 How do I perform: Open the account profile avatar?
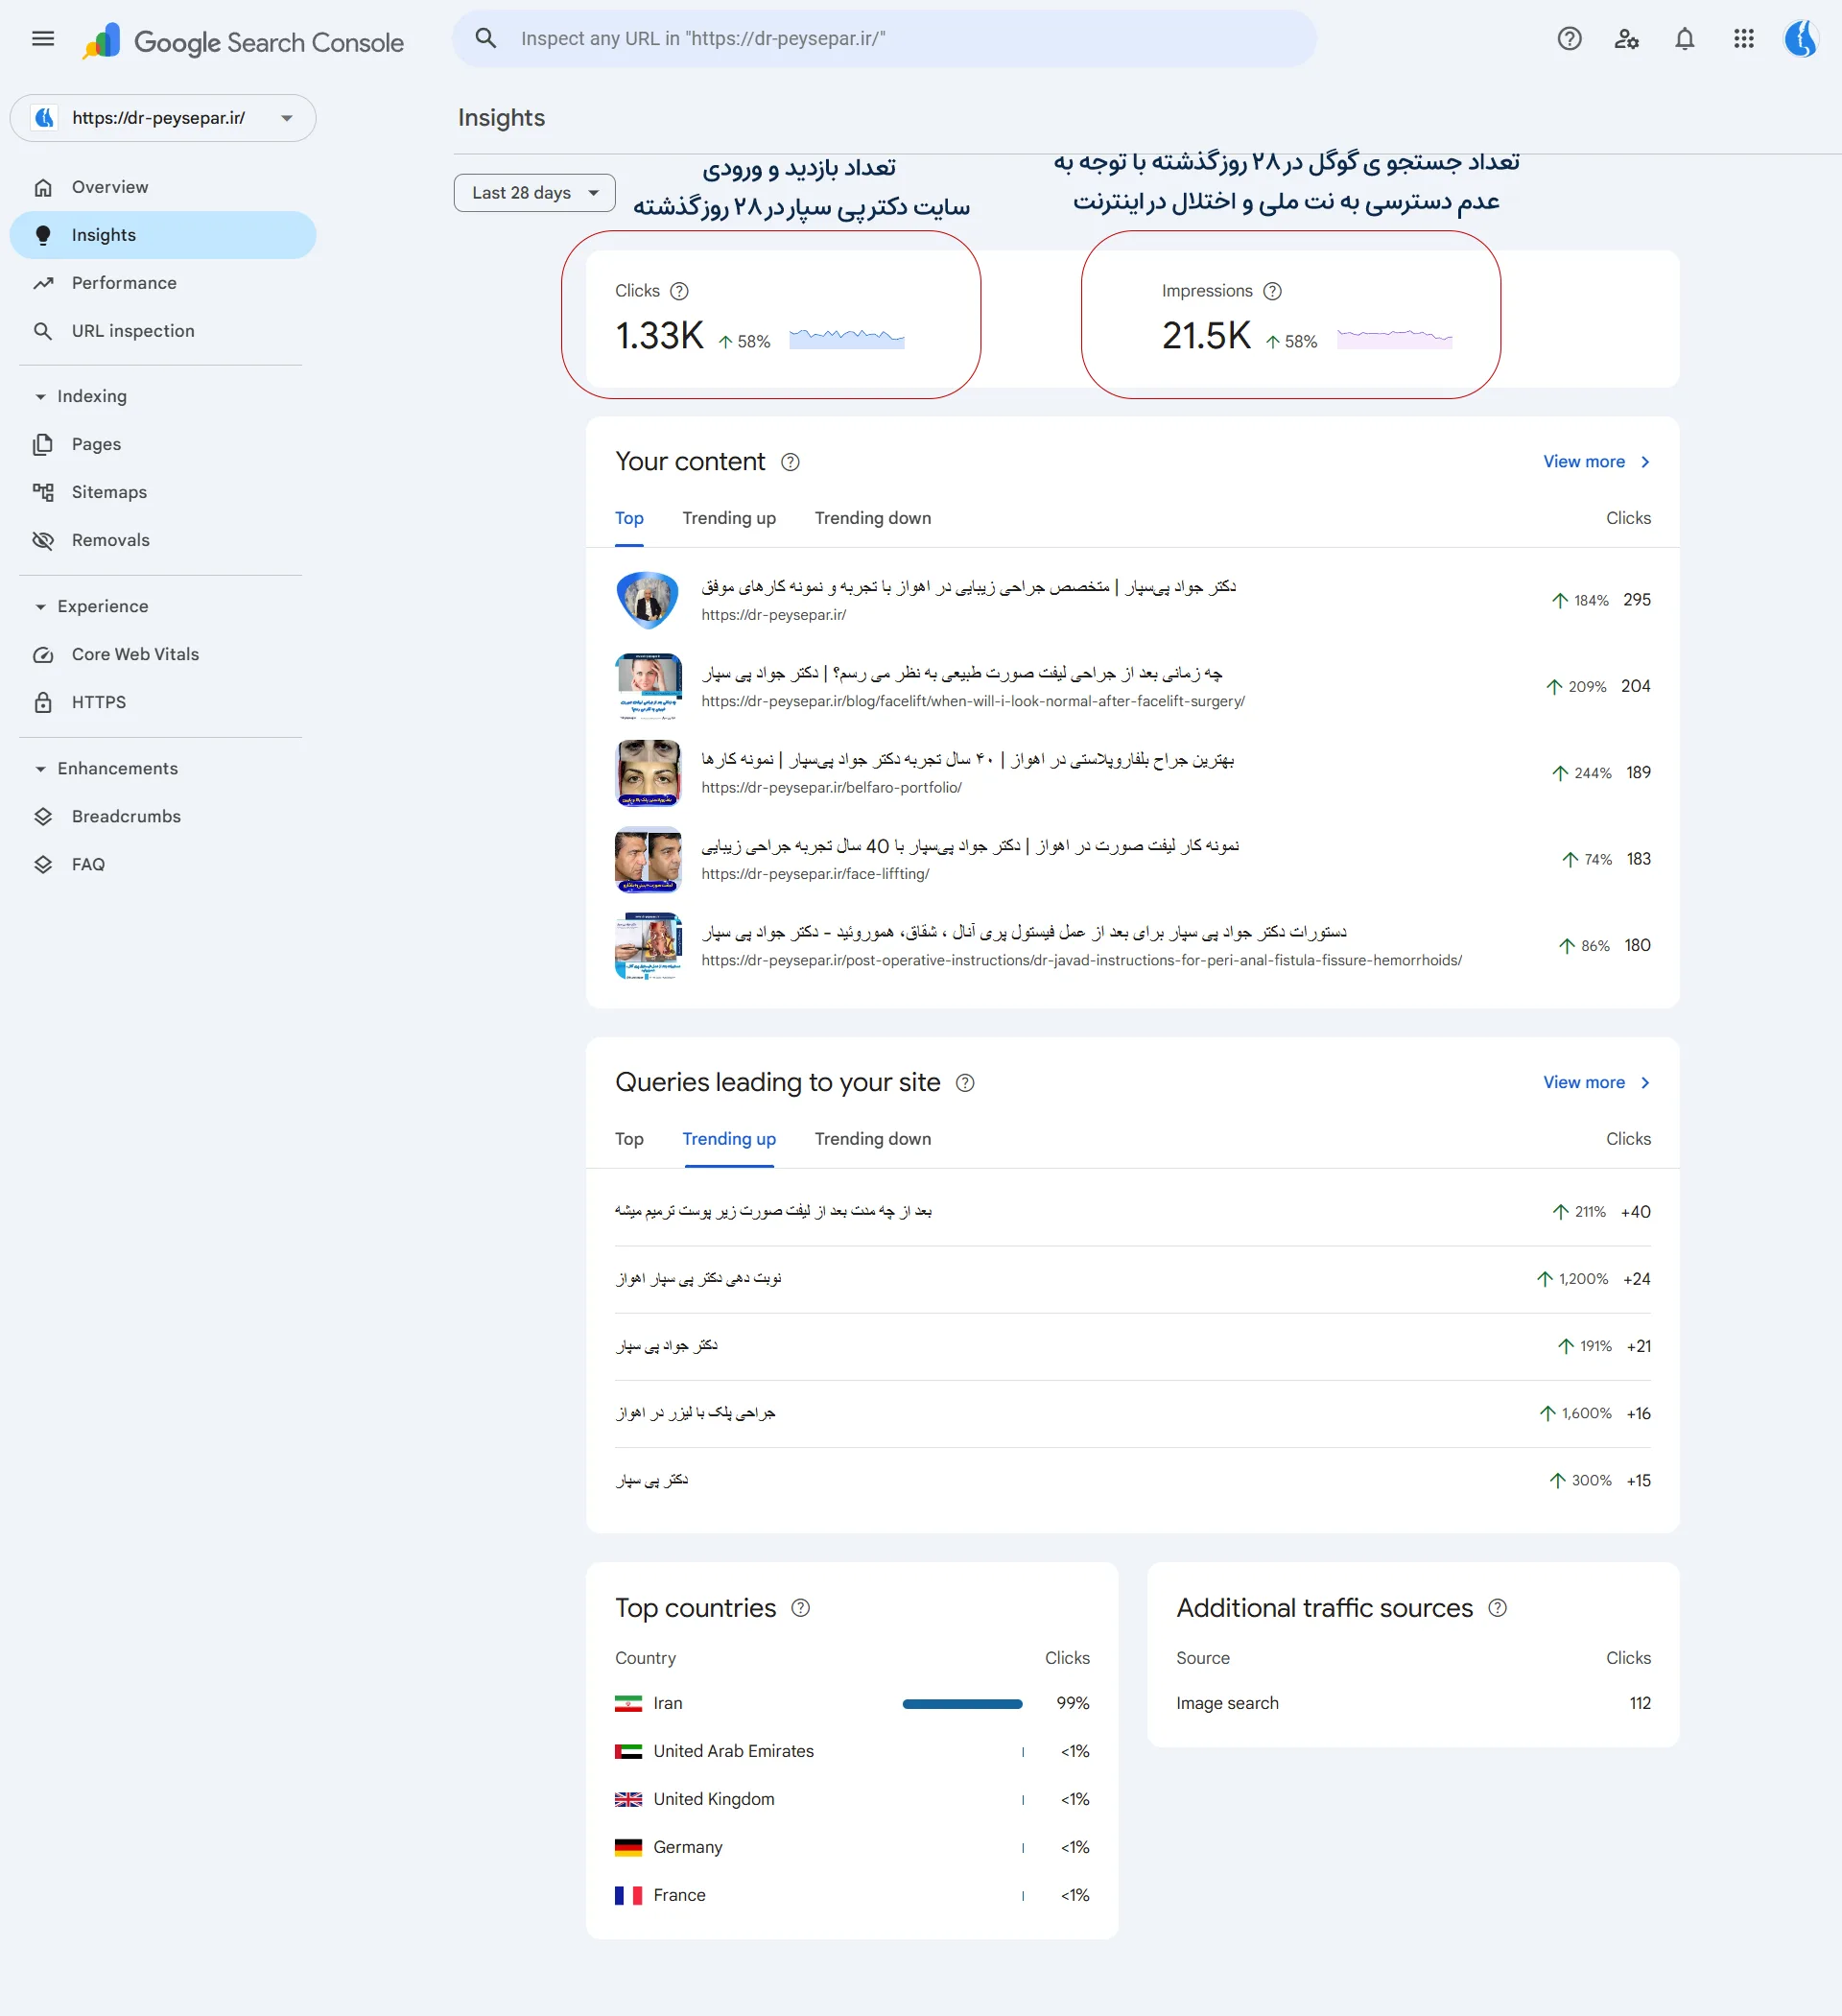[x=1801, y=39]
